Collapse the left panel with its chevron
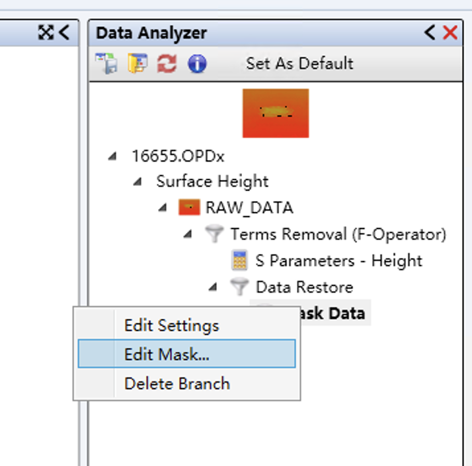Viewport: 472px width, 466px height. (63, 32)
